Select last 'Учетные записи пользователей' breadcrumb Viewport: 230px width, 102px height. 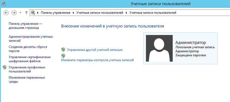tap(153, 13)
